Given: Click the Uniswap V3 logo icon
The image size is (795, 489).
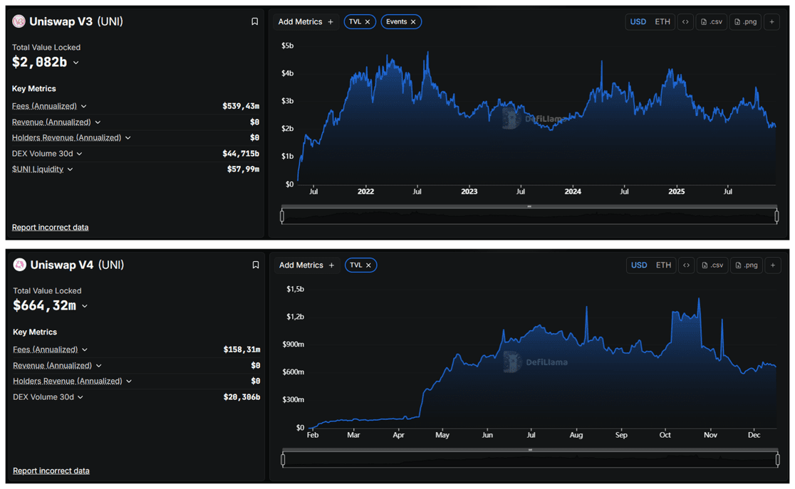Looking at the screenshot, I should [x=19, y=21].
